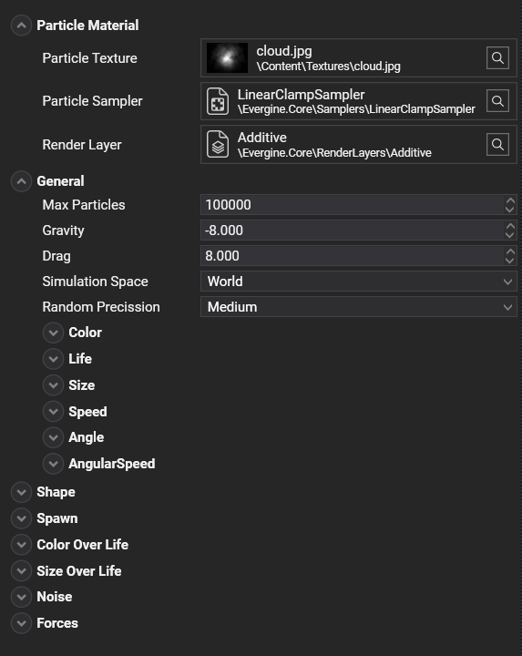The height and width of the screenshot is (656, 522).
Task: Click the LinearClampSampler name text
Action: pos(302,95)
